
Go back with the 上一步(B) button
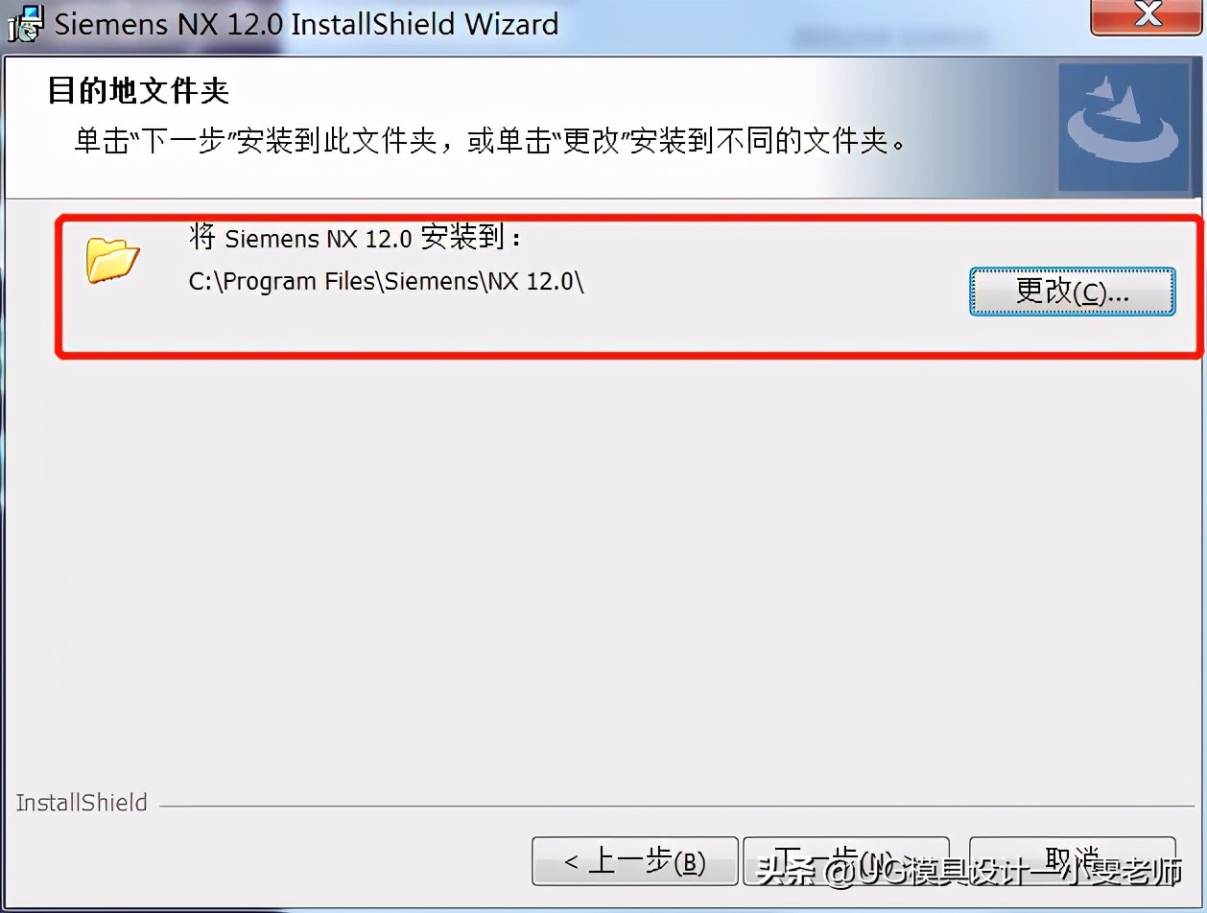coord(634,862)
